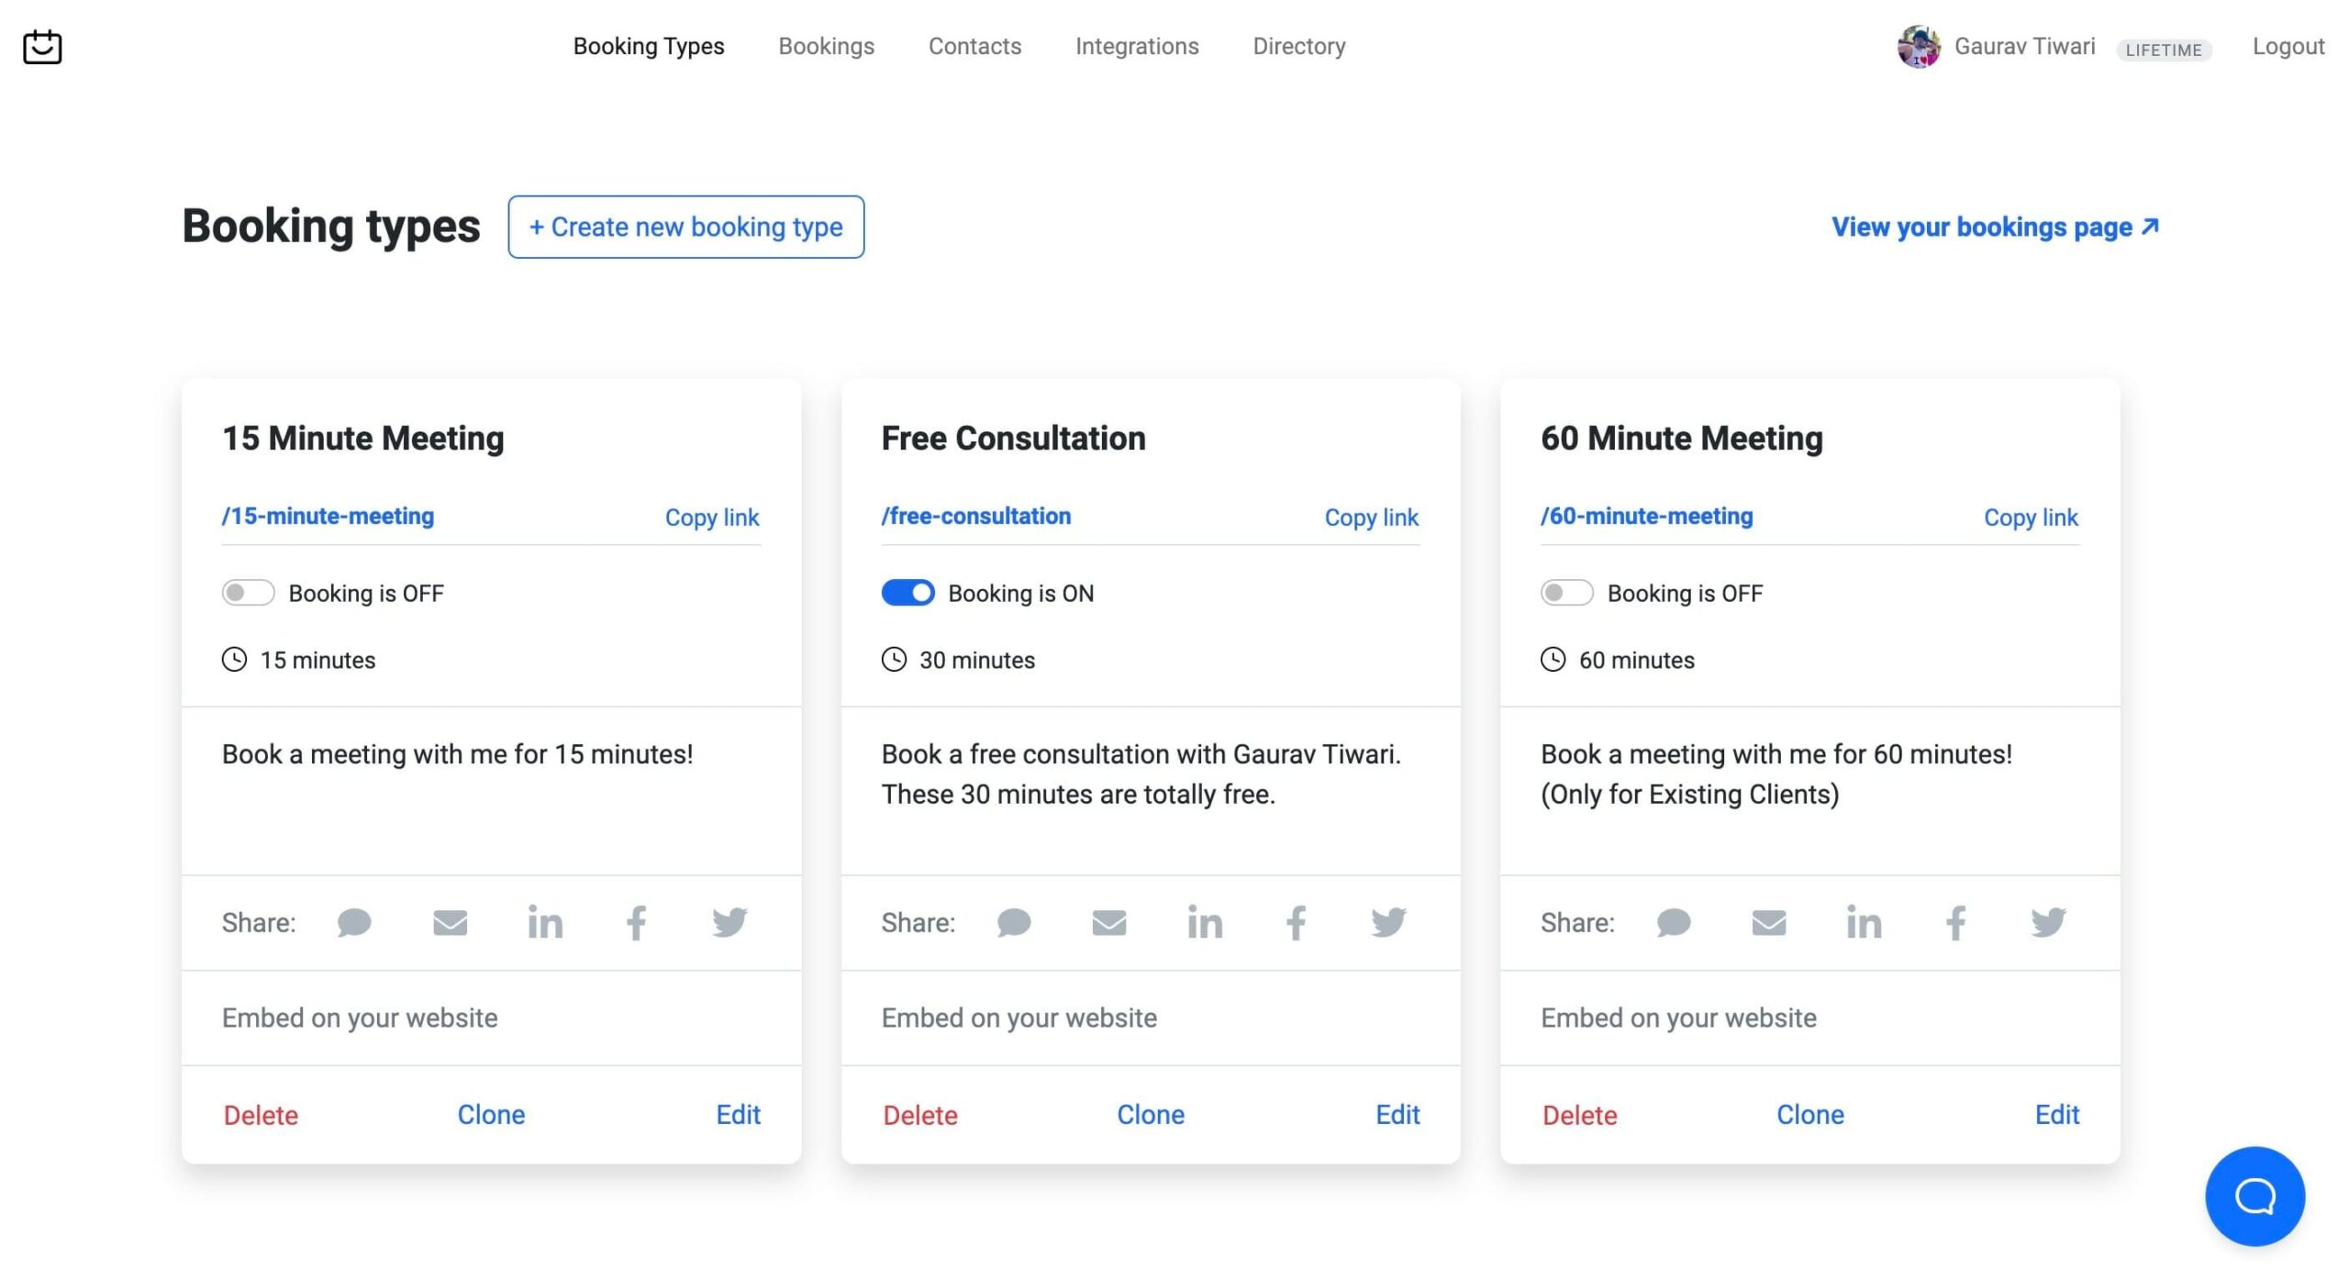This screenshot has width=2349, height=1280.
Task: Click Create new booking type button
Action: coord(685,227)
